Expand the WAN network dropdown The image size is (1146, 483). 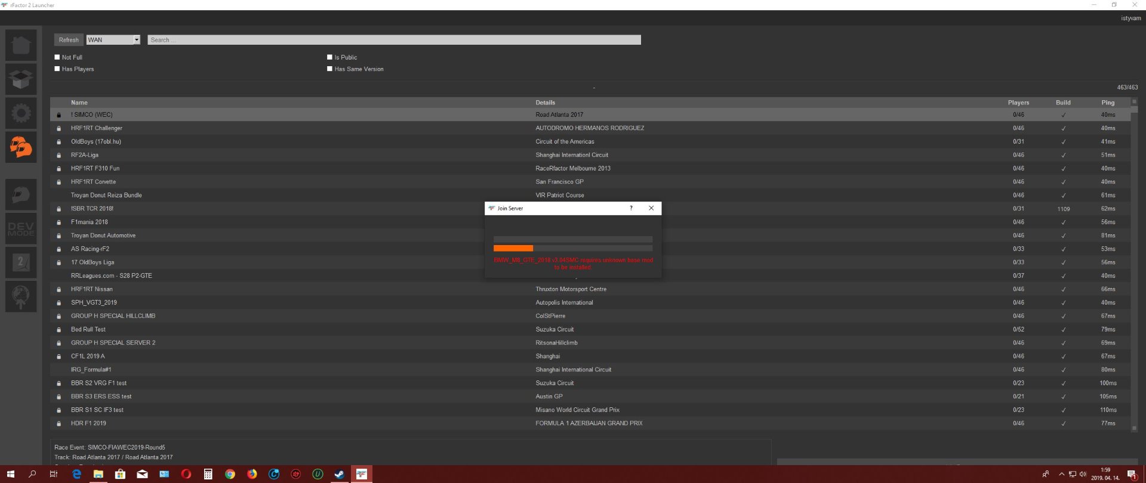click(x=136, y=40)
